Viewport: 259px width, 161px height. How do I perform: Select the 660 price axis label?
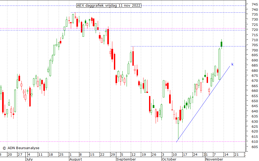[x=255, y=91]
